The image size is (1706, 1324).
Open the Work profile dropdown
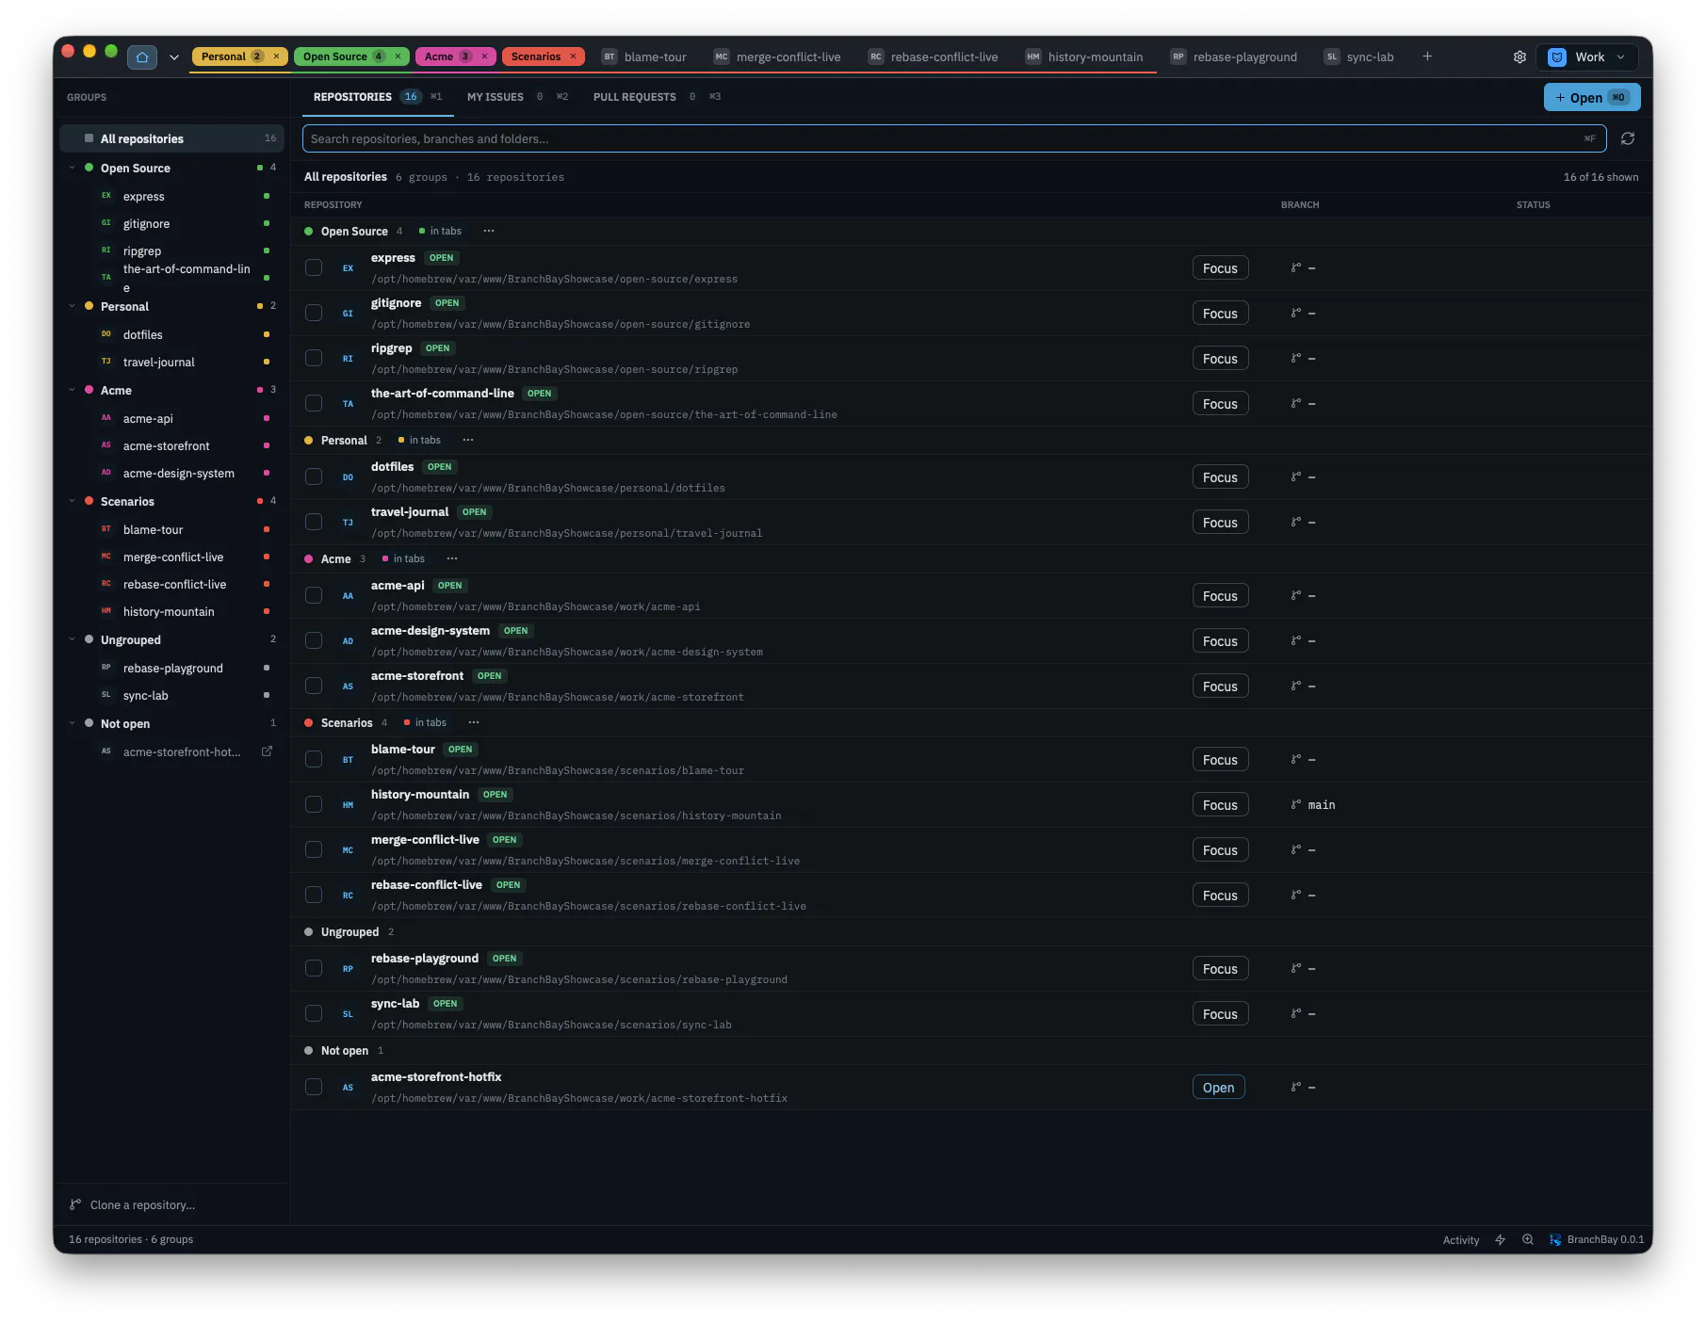tap(1589, 57)
